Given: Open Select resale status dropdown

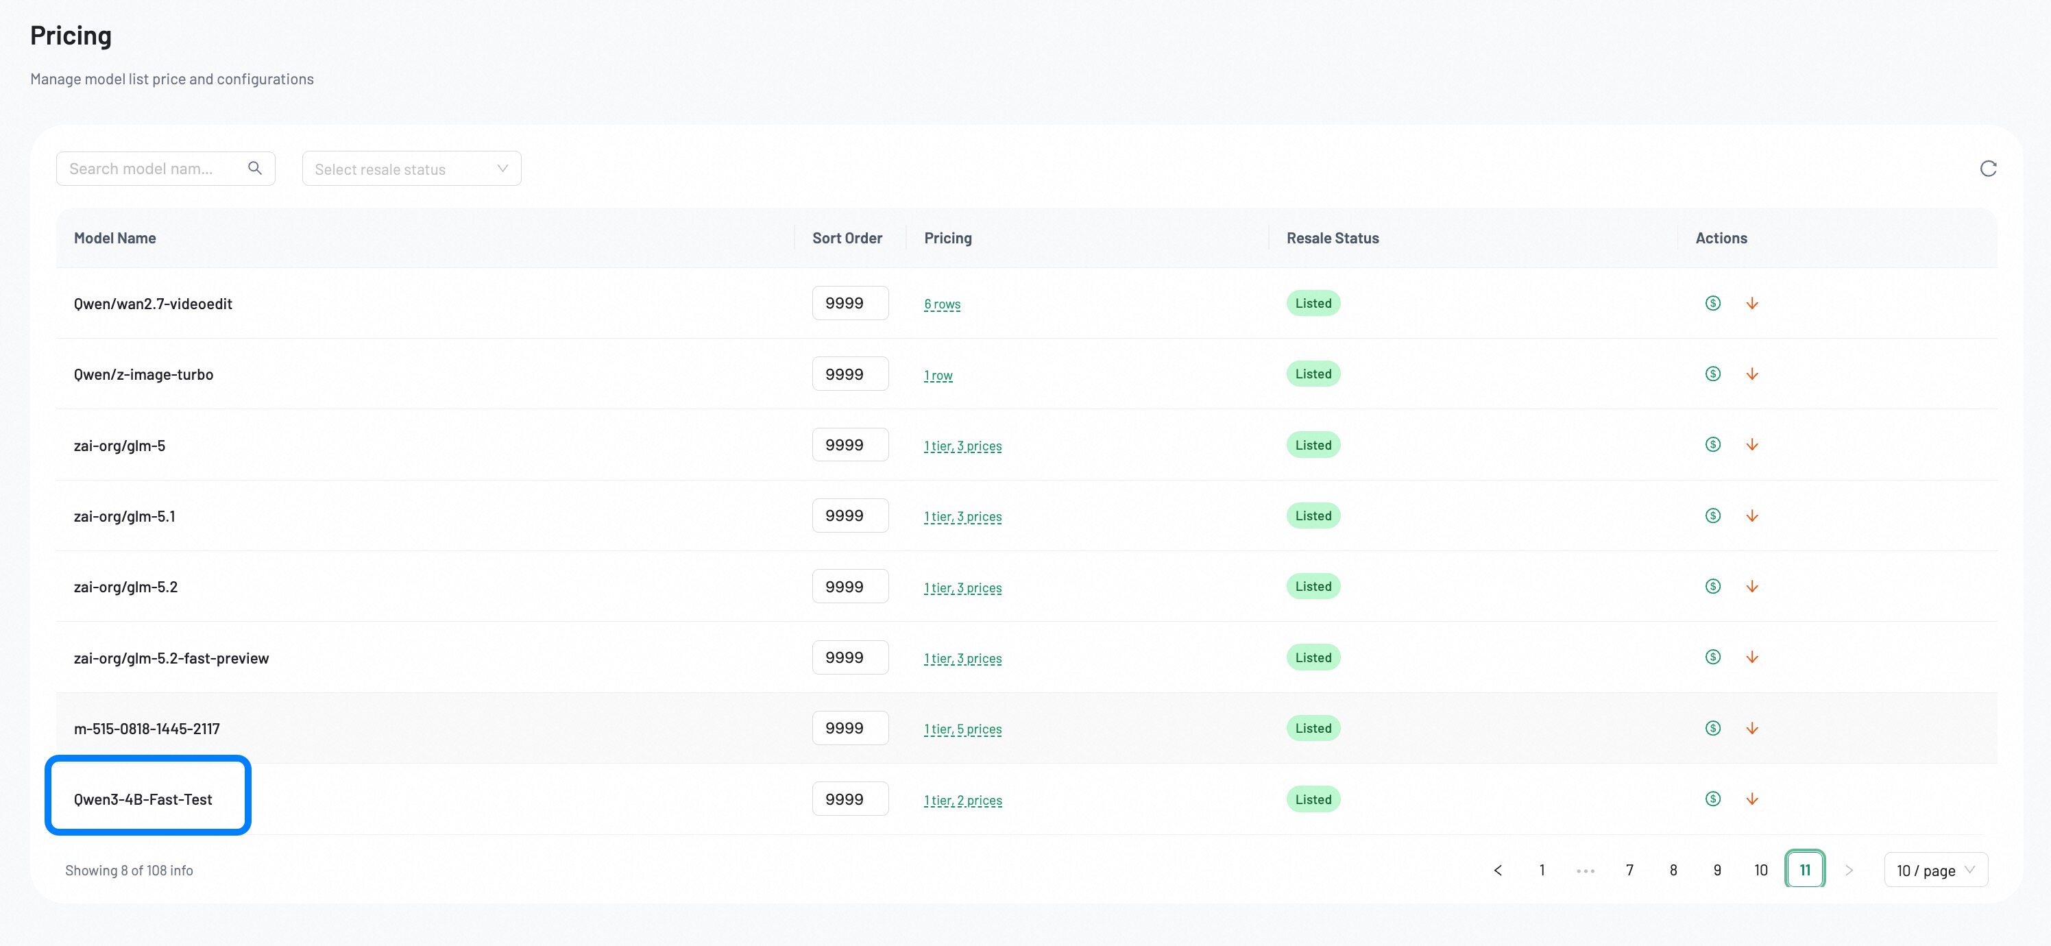Looking at the screenshot, I should (411, 169).
